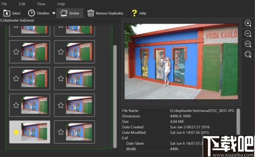Click the file info panel scrollbar
Image resolution: width=255 pixels, height=157 pixels.
pos(238,121)
